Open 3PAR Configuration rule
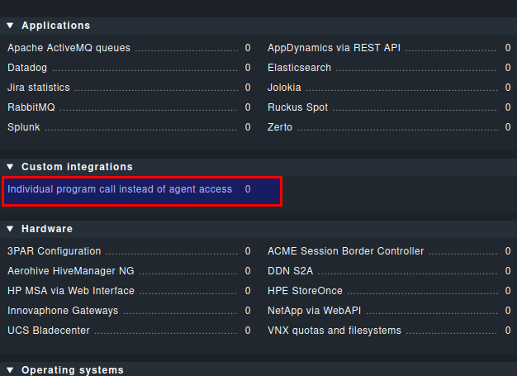Image resolution: width=517 pixels, height=376 pixels. 55,251
